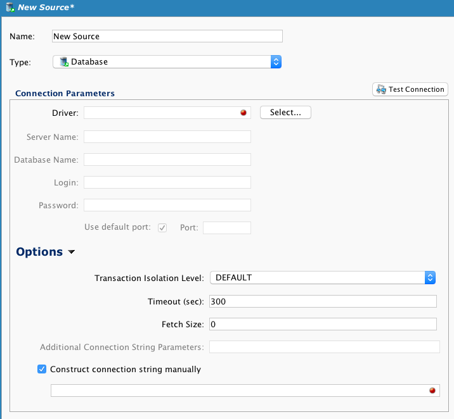Click the New Source database icon in title
The width and height of the screenshot is (454, 419).
coord(10,7)
